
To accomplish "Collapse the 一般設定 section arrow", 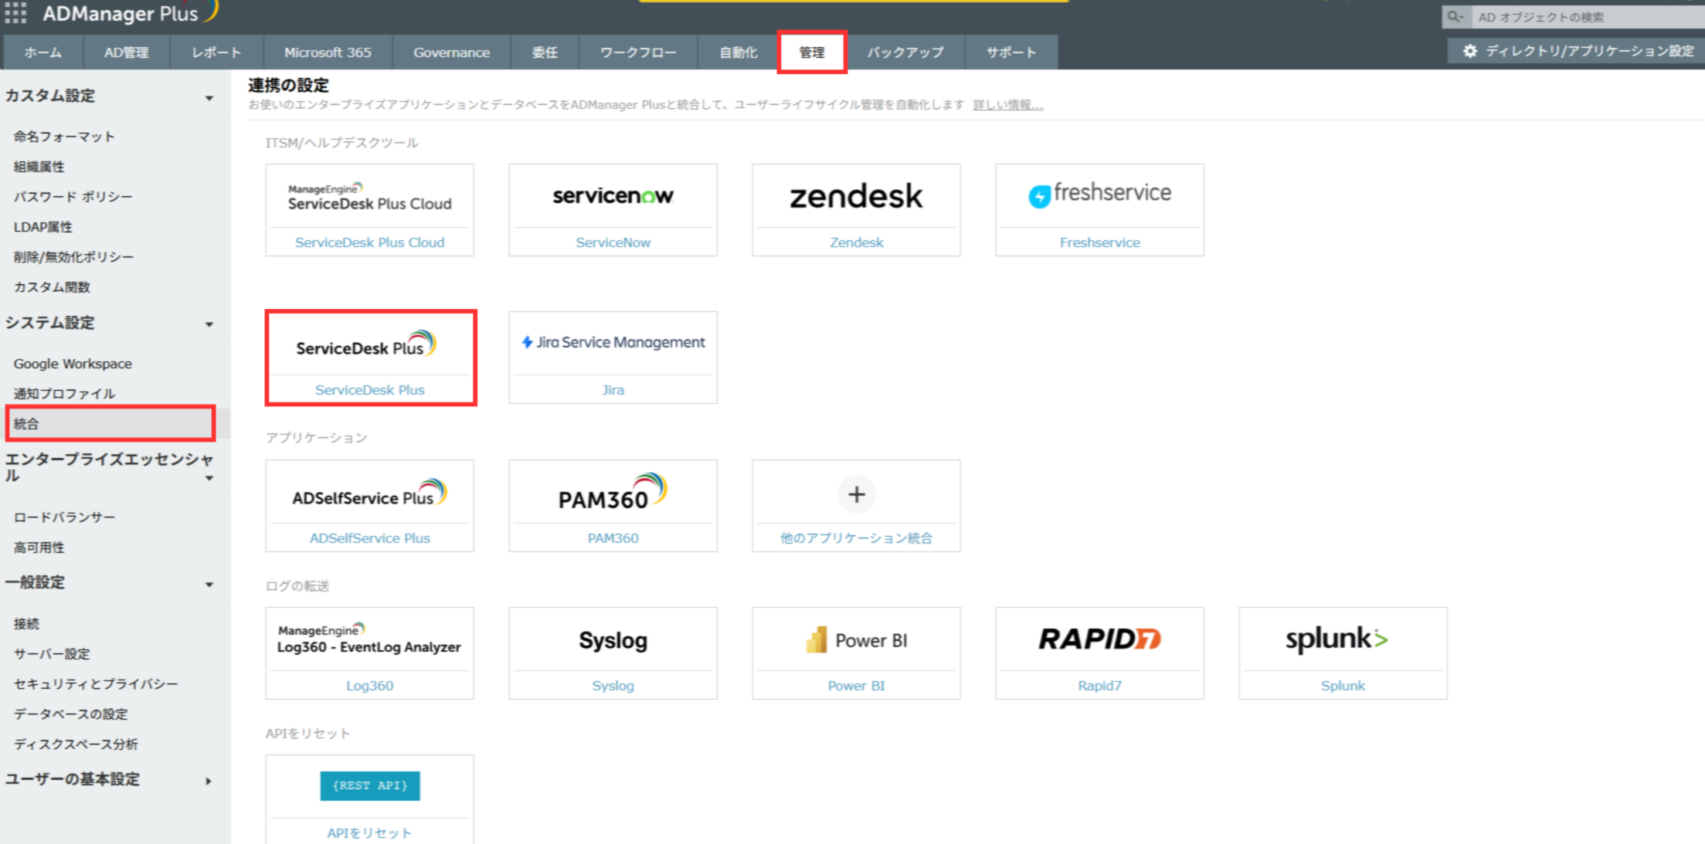I will tap(209, 585).
